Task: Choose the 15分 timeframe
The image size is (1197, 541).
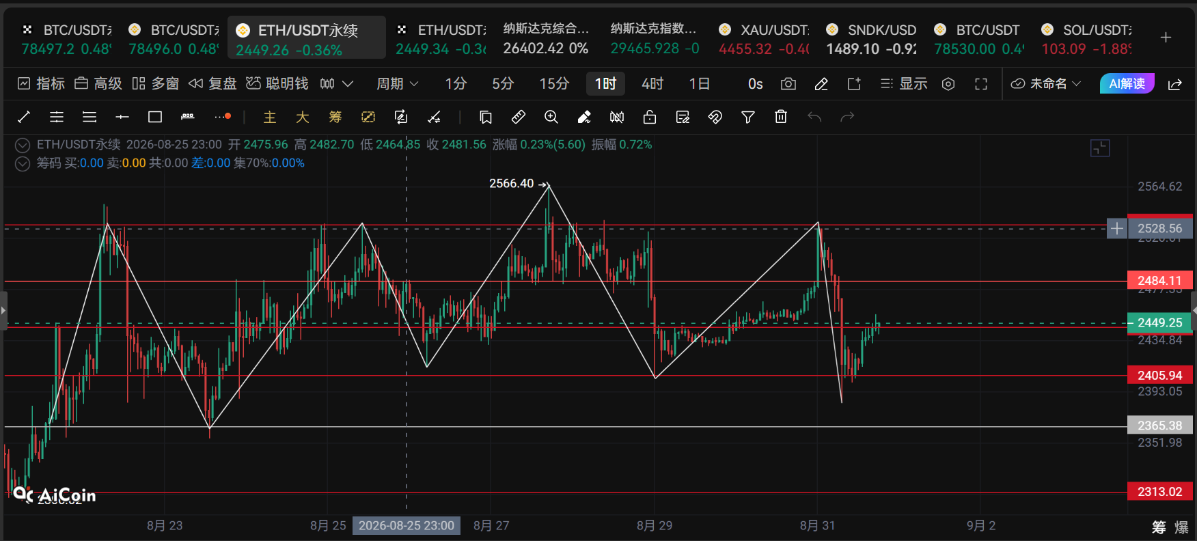Action: [554, 84]
